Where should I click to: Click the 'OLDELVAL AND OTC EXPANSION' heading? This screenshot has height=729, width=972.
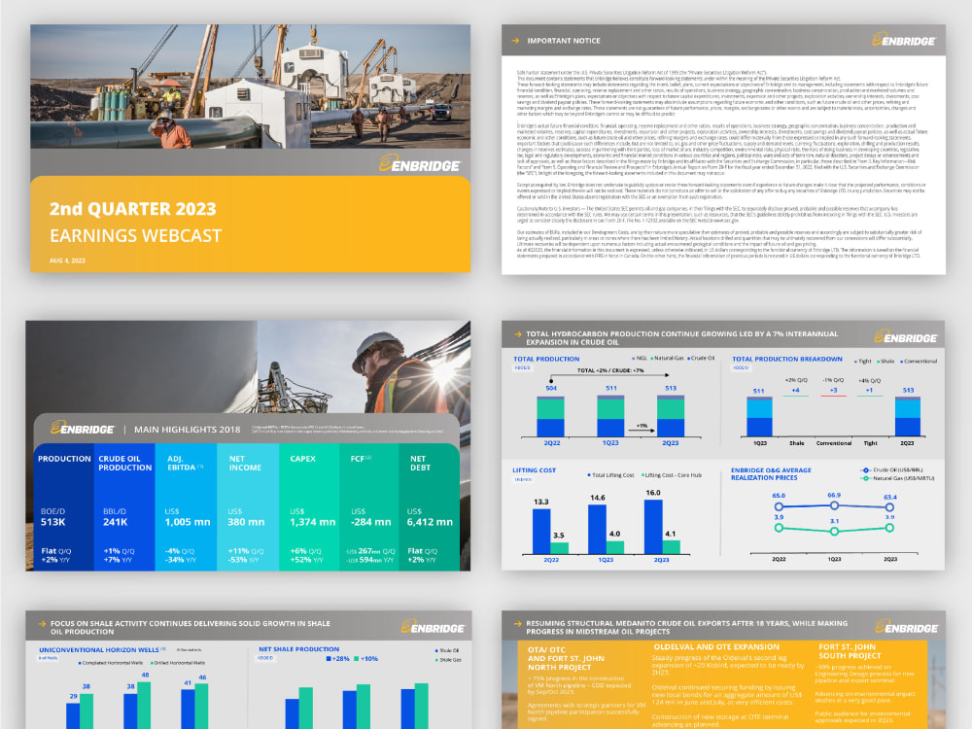click(x=716, y=646)
